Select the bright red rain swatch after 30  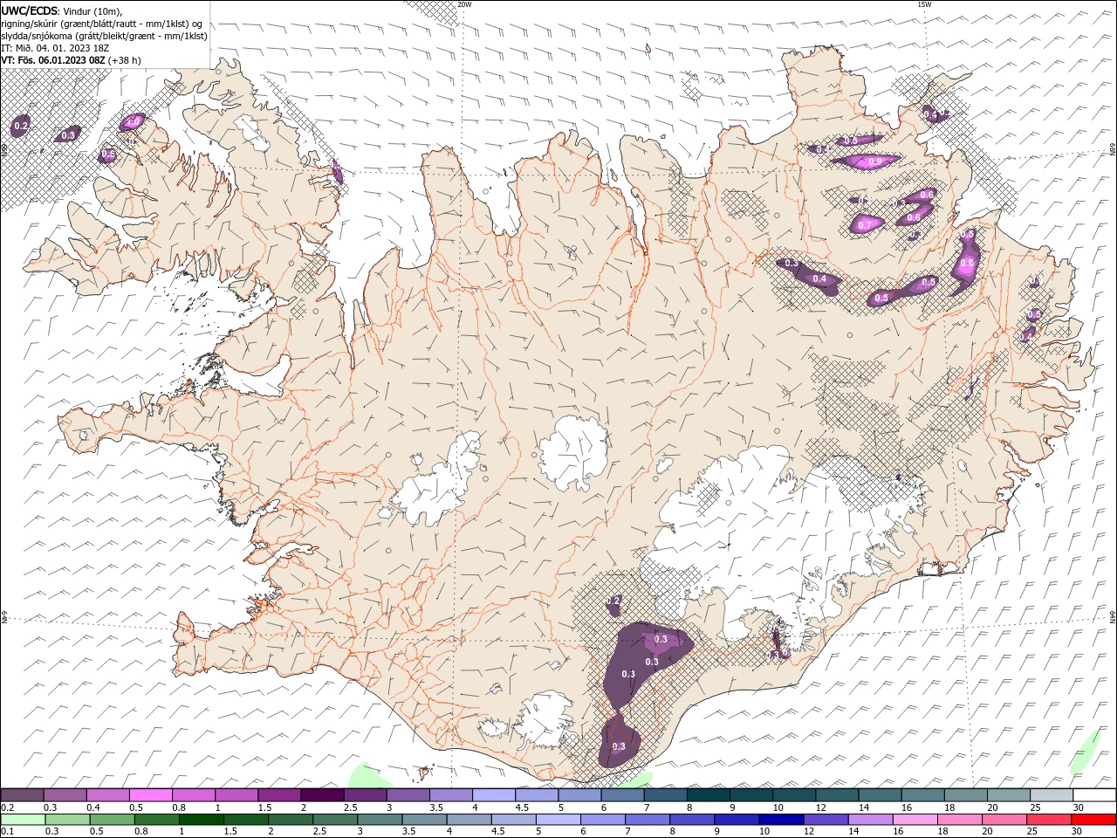(1093, 820)
